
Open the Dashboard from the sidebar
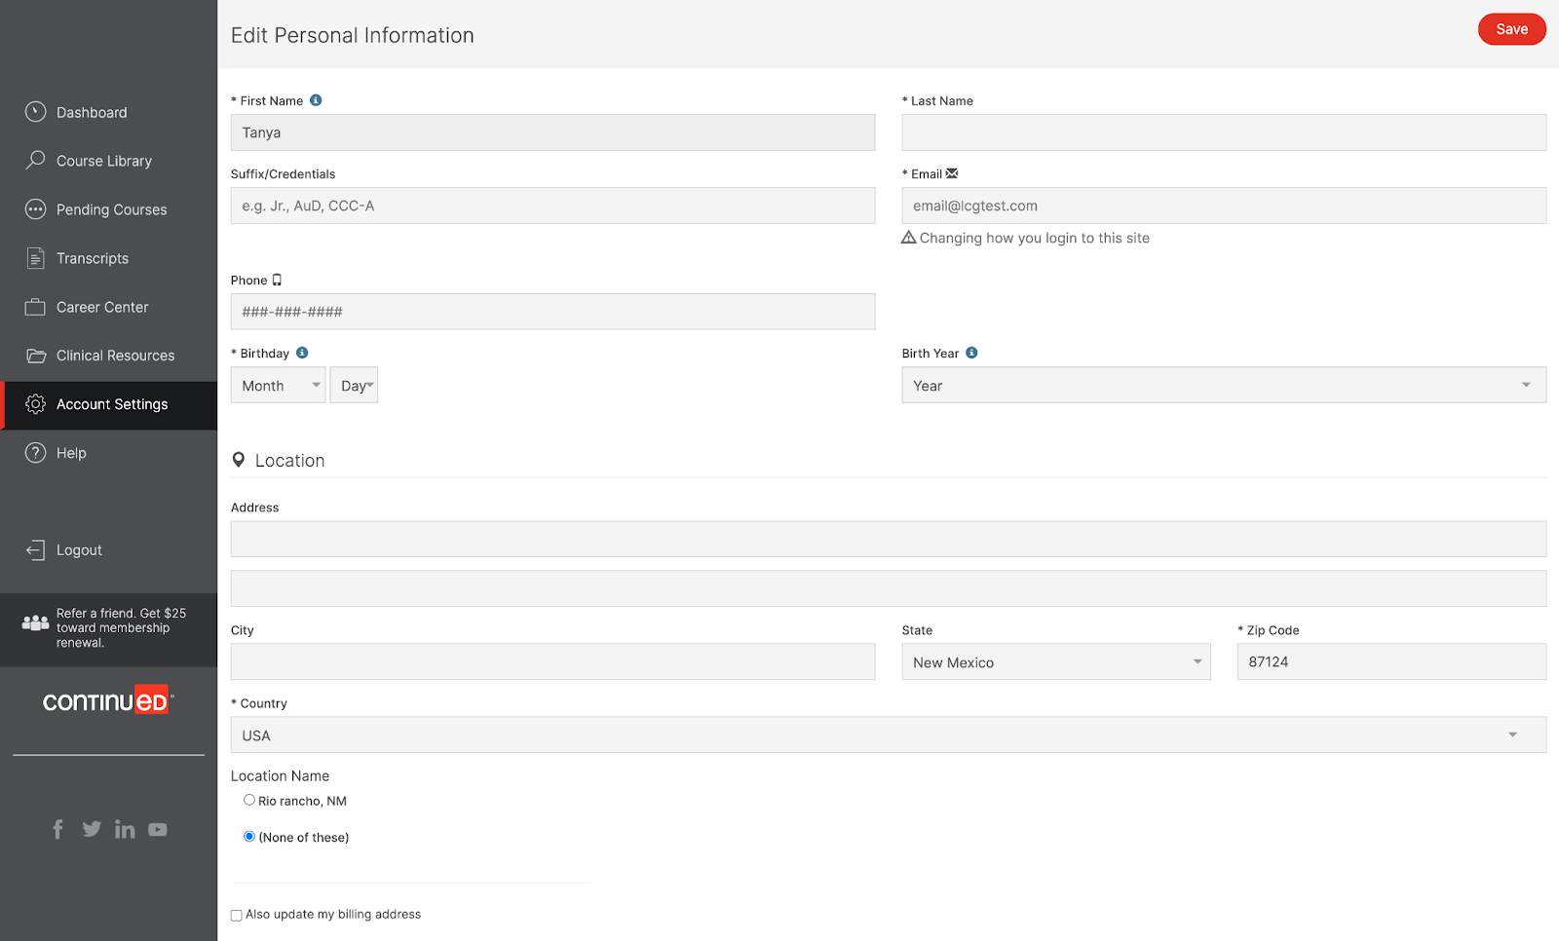tap(91, 112)
